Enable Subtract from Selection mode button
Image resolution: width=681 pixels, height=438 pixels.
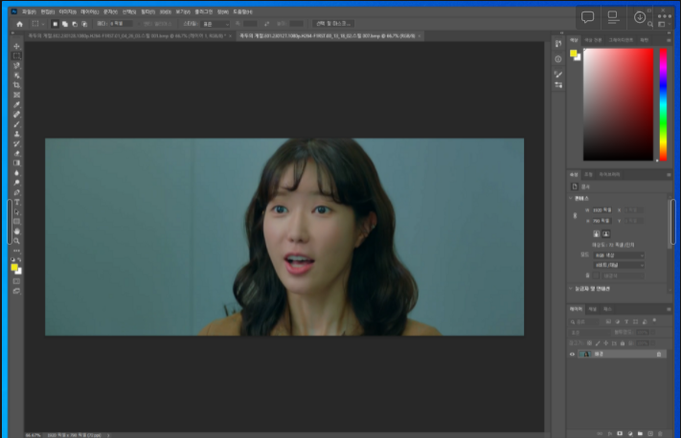click(75, 24)
